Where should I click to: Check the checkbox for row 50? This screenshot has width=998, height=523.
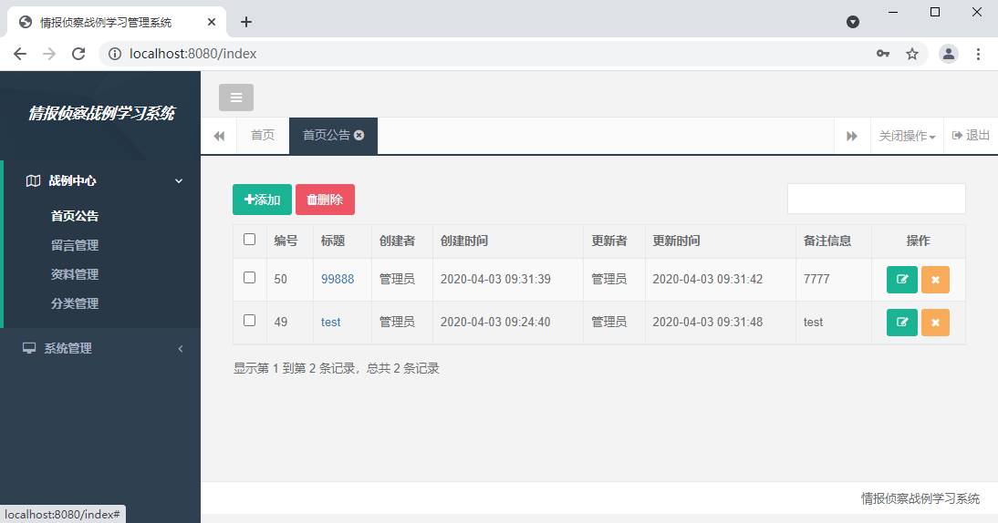click(250, 278)
